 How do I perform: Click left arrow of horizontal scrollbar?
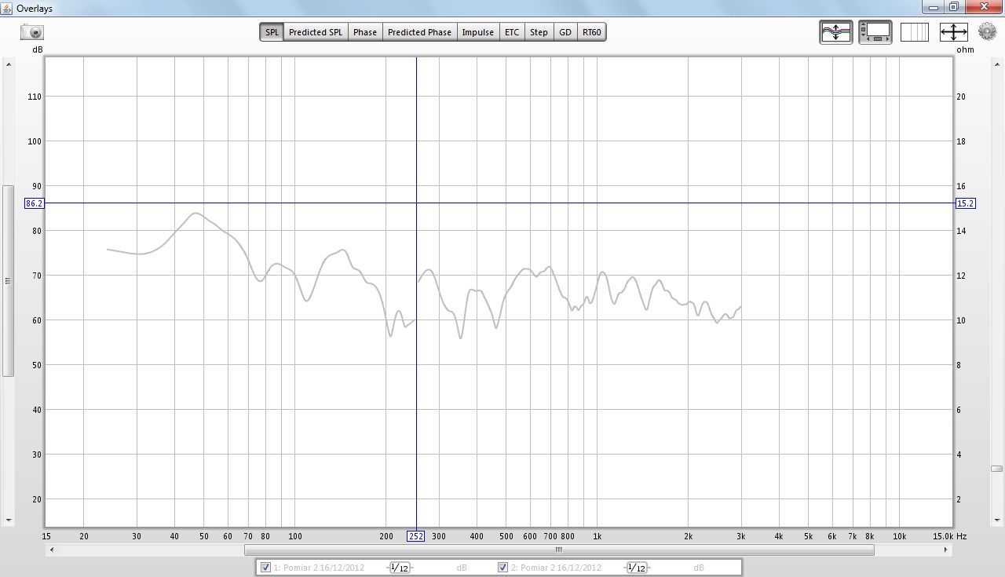pyautogui.click(x=52, y=550)
